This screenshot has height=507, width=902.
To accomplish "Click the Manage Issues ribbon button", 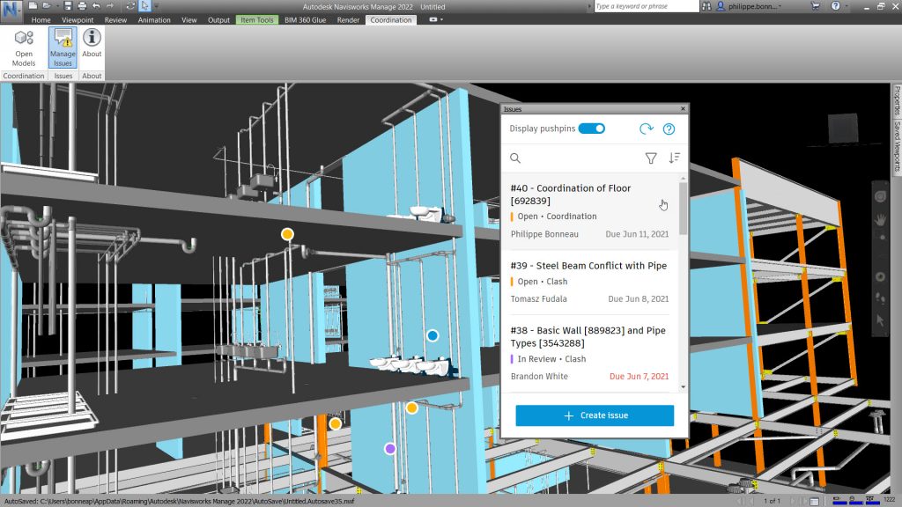I will coord(63,48).
